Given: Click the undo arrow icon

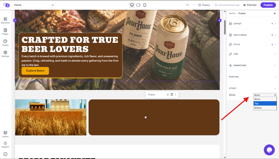Looking at the screenshot, I should point(187,5).
